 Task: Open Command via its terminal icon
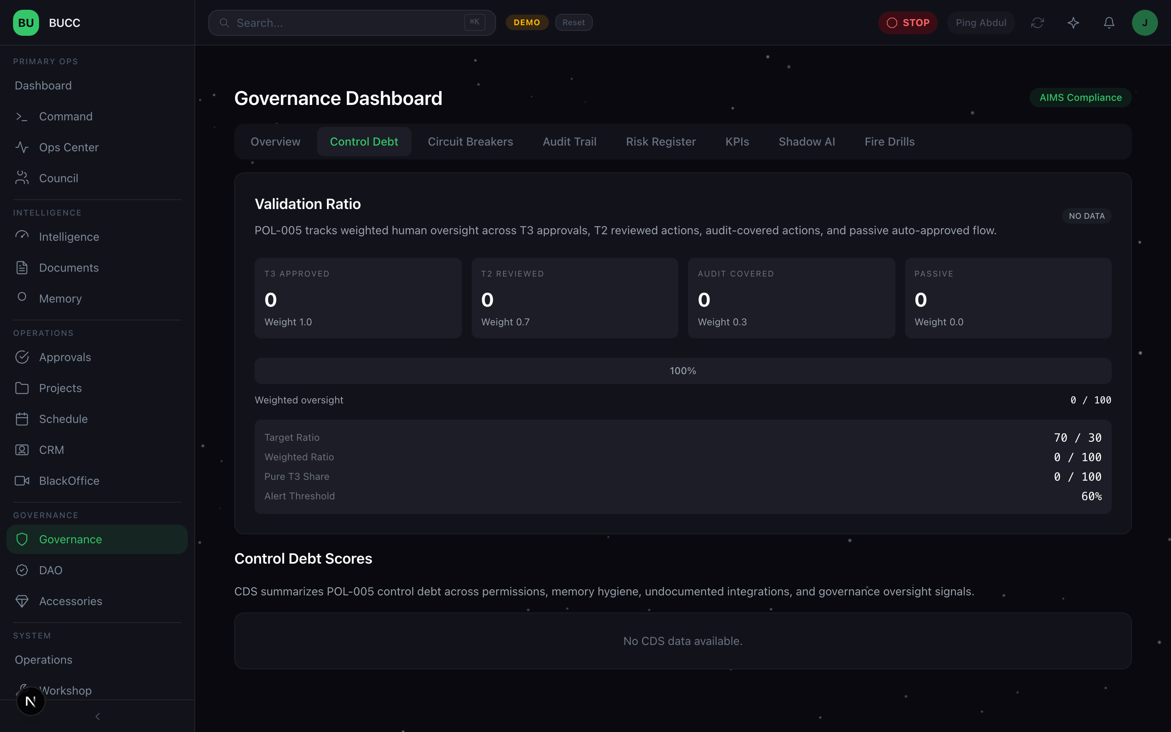22,117
